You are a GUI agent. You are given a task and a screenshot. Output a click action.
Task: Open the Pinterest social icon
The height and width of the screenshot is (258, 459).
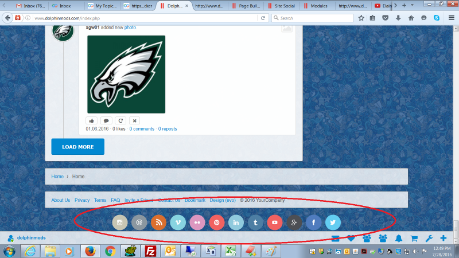click(217, 222)
